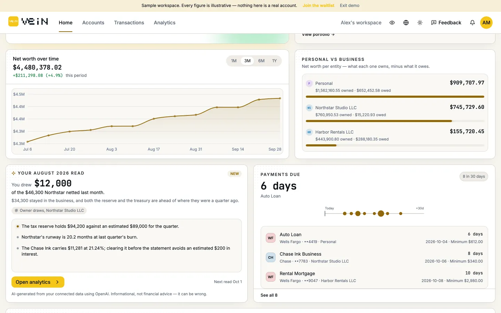The height and width of the screenshot is (313, 501).
Task: Click the Feedback button
Action: [446, 23]
